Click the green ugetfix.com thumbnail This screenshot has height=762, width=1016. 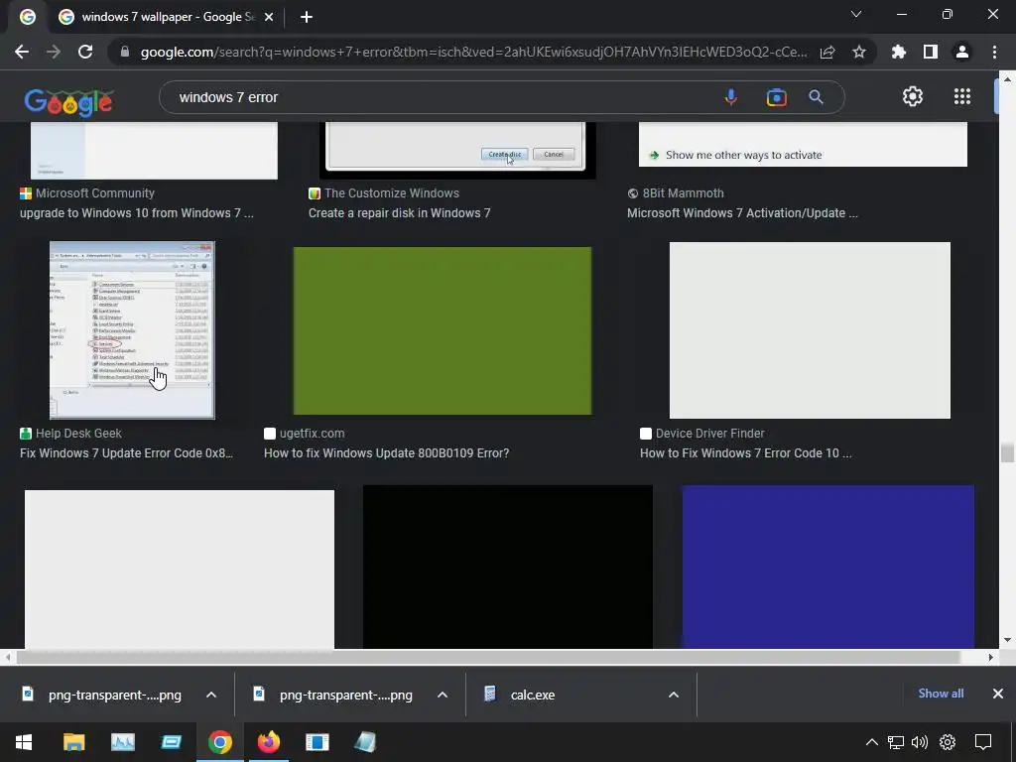(442, 330)
